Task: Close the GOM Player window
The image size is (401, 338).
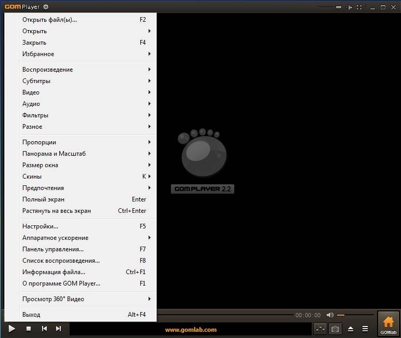Action: tap(393, 7)
